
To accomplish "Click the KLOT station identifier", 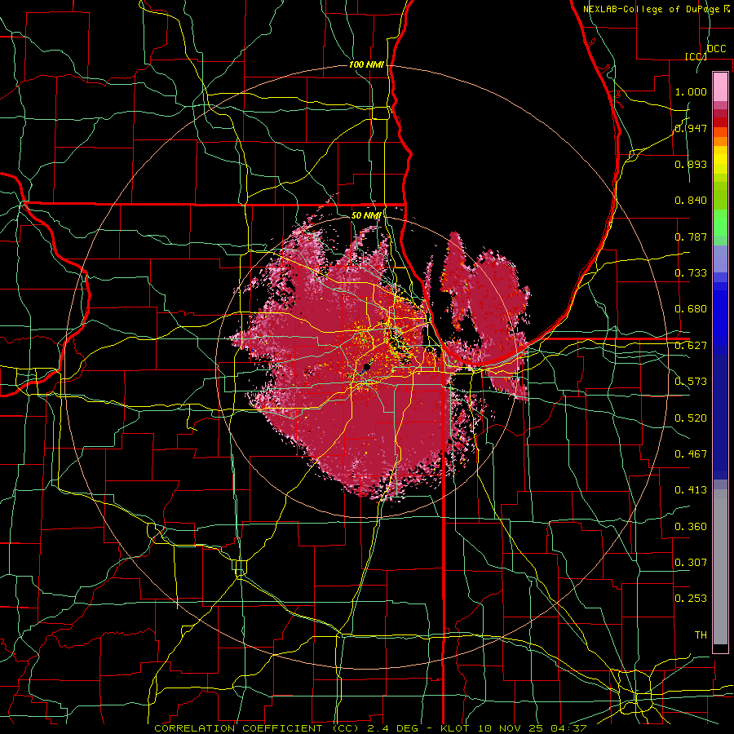I will [456, 728].
